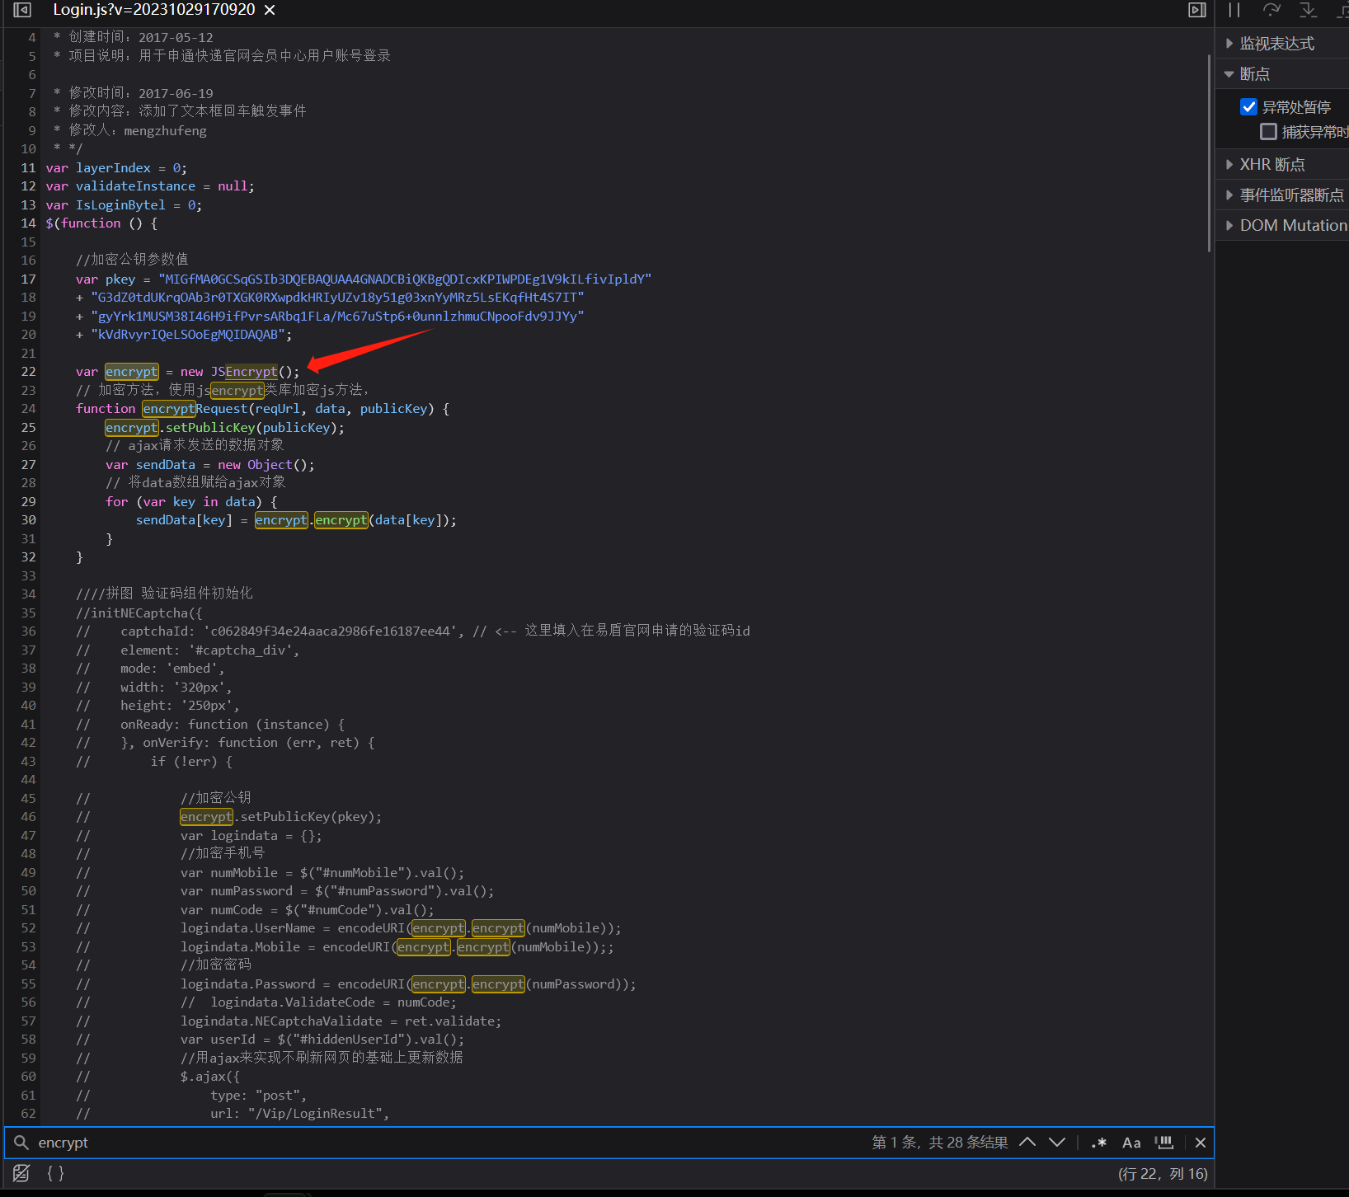Click validateInstance variable declaration
The width and height of the screenshot is (1349, 1197).
(135, 186)
